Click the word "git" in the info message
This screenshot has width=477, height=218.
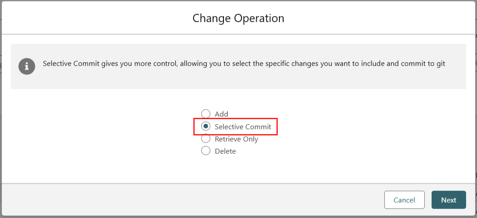click(440, 64)
